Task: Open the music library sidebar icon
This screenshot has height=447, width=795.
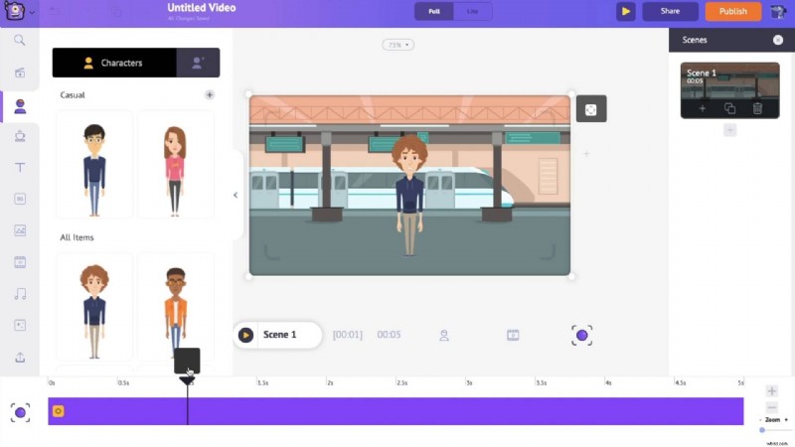Action: point(20,294)
